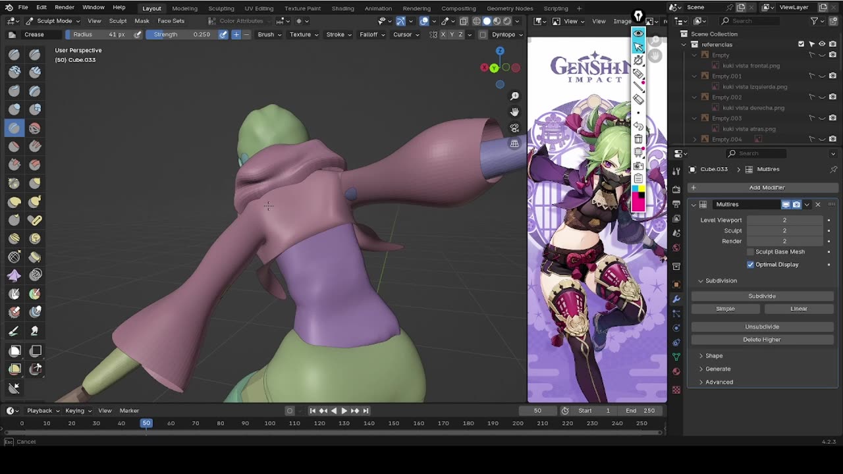The image size is (843, 474).
Task: Click the Subdivide button
Action: point(762,296)
